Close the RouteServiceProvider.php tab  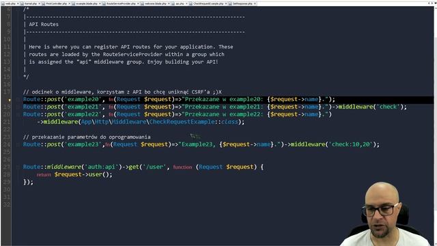click(x=138, y=3)
